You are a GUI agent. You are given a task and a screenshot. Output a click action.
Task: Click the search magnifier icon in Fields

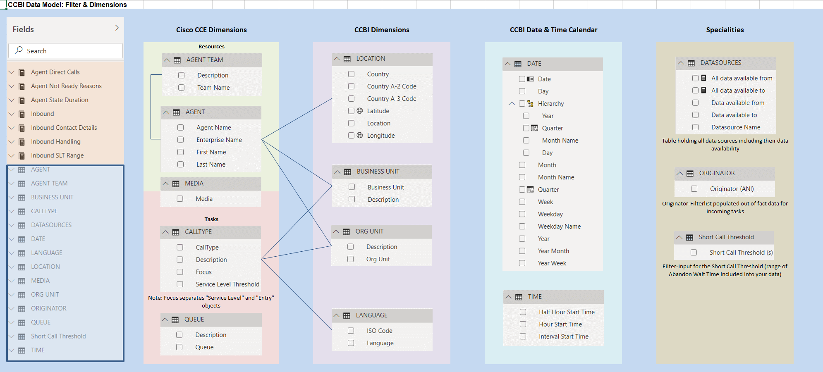pos(19,50)
